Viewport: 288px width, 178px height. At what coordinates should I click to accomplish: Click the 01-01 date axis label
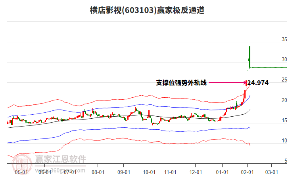tap(222, 172)
